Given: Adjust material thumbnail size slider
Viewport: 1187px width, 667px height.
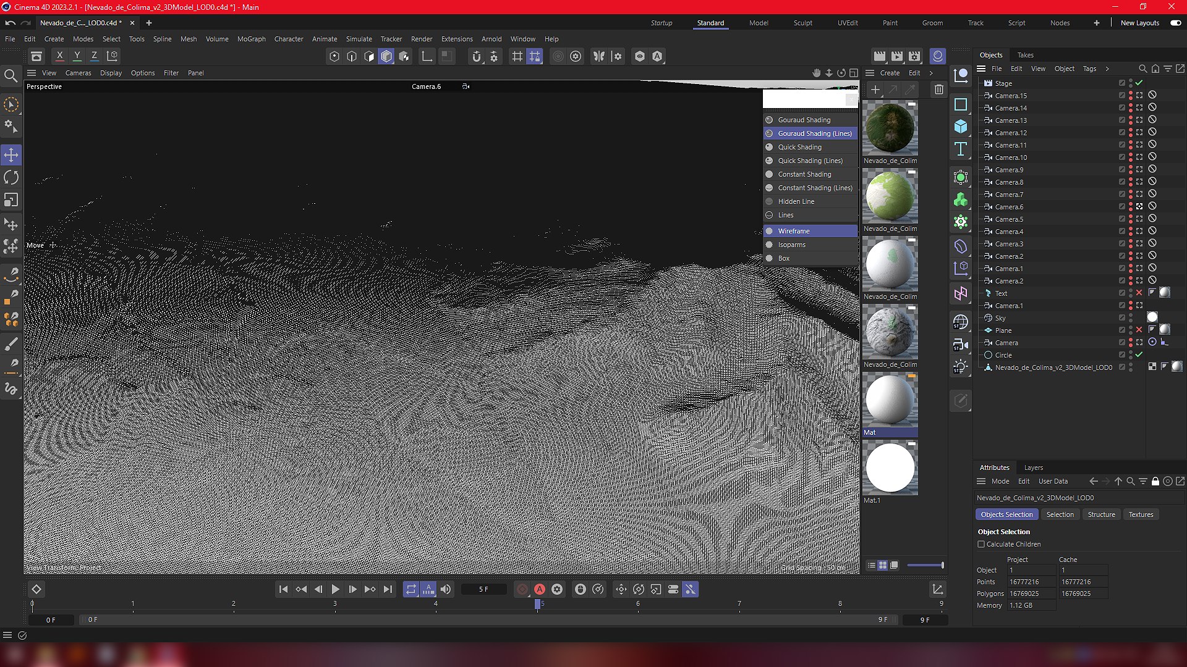Looking at the screenshot, I should [x=925, y=565].
